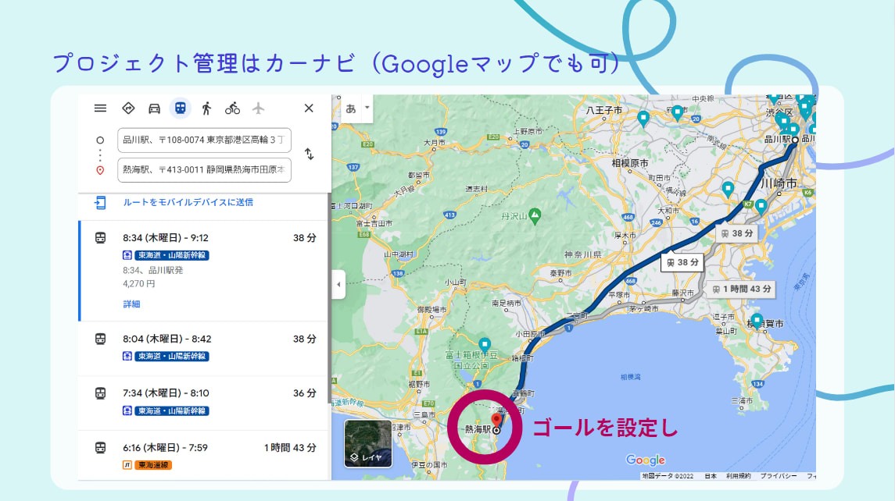Viewport: 895px width, 501px height.
Task: Select the 8:04 - 8:42 route
Action: click(204, 348)
